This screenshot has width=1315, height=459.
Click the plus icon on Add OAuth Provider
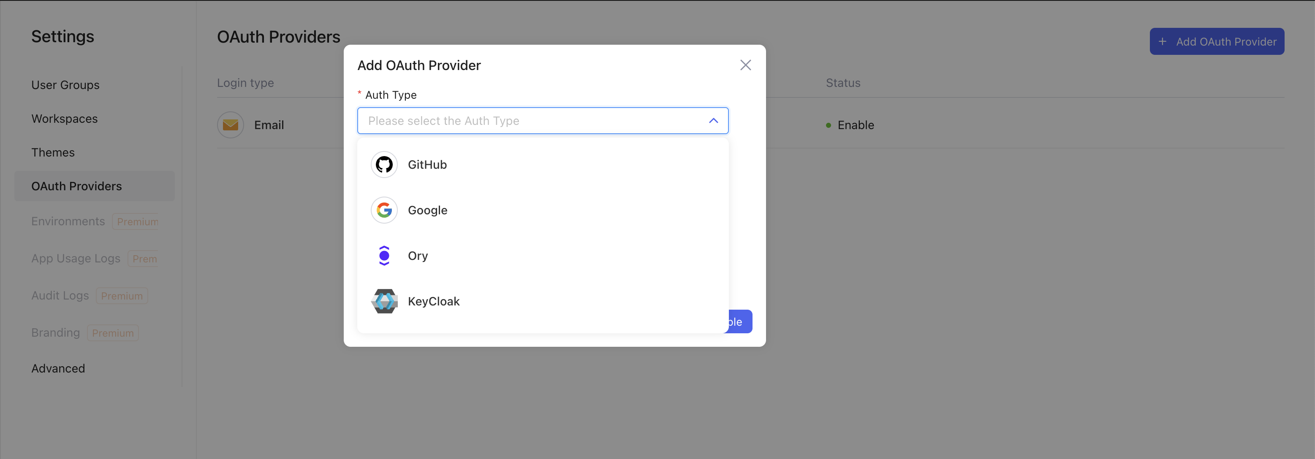tap(1163, 42)
